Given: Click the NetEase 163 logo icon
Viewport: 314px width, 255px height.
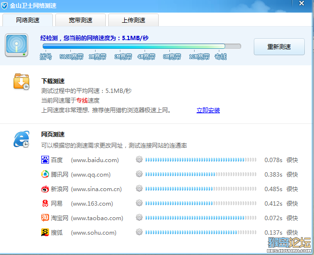Looking at the screenshot, I should (x=45, y=204).
